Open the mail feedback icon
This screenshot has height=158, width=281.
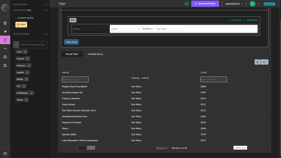click(x=5, y=154)
